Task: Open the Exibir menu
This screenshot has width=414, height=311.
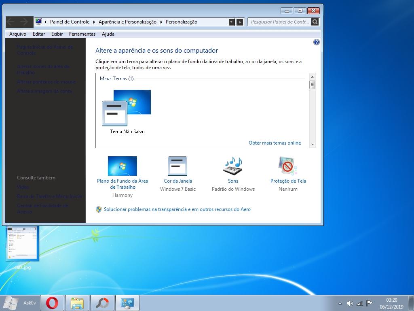Action: 57,34
